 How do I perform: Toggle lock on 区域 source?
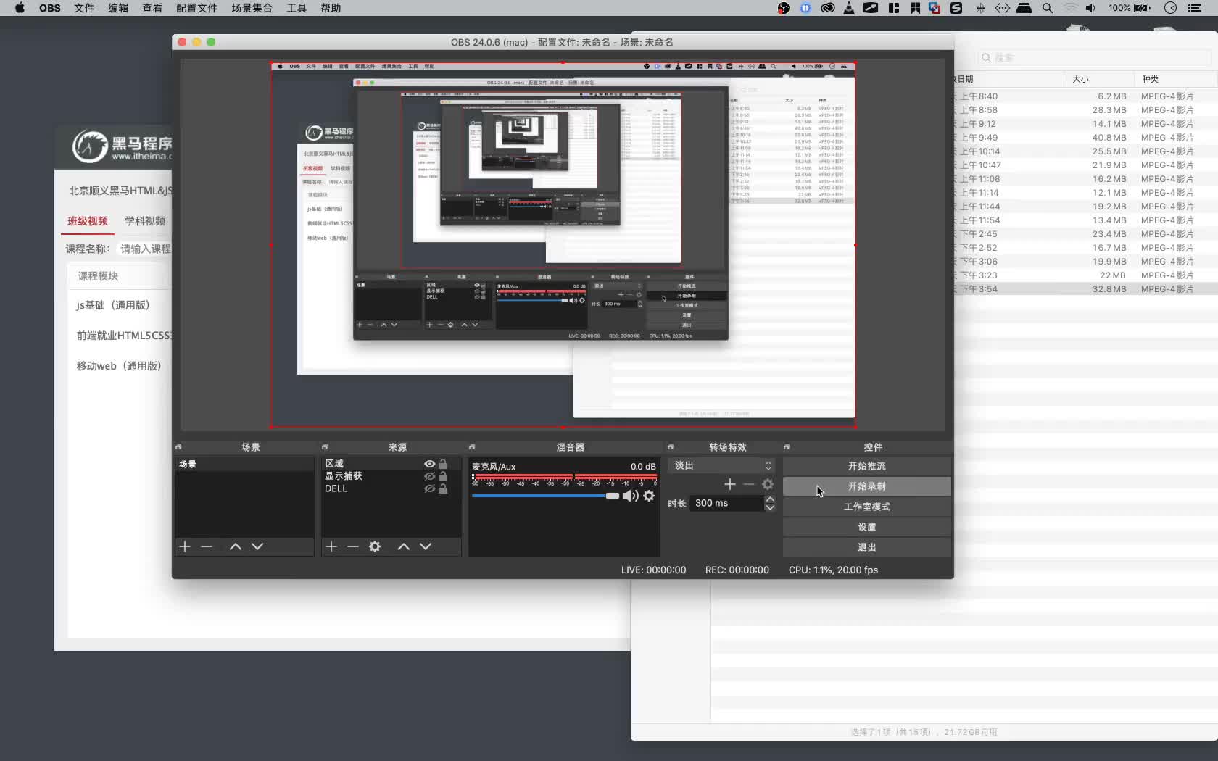tap(443, 464)
